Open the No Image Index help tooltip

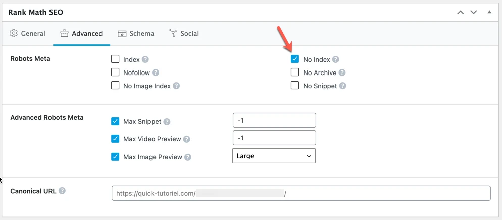point(176,86)
